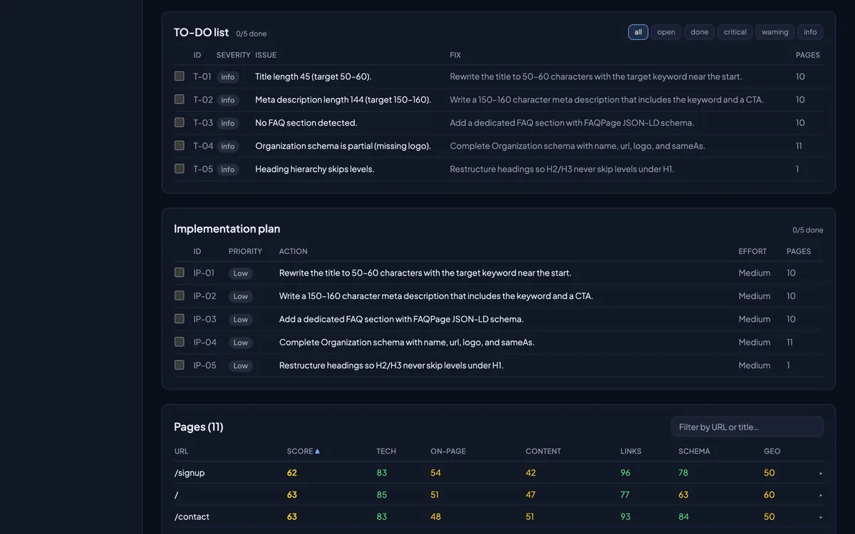Click 'Title length 45 (target 50–60).' issue
Viewport: 855px width, 534px height.
pyautogui.click(x=313, y=76)
